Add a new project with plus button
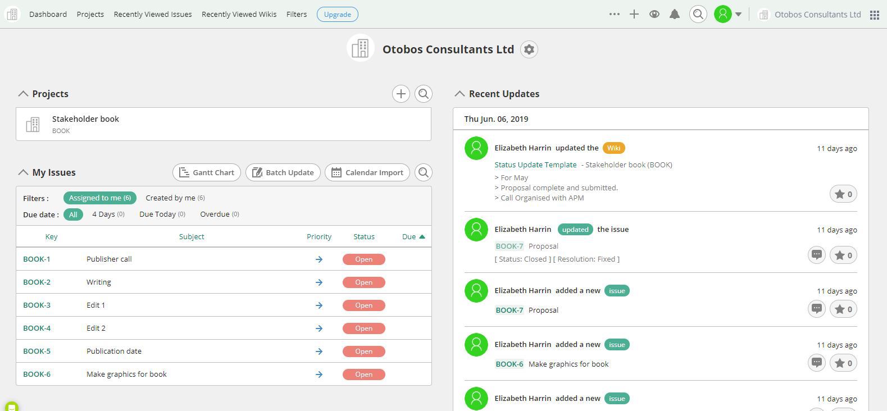Screen dimensions: 887x411 click(401, 94)
